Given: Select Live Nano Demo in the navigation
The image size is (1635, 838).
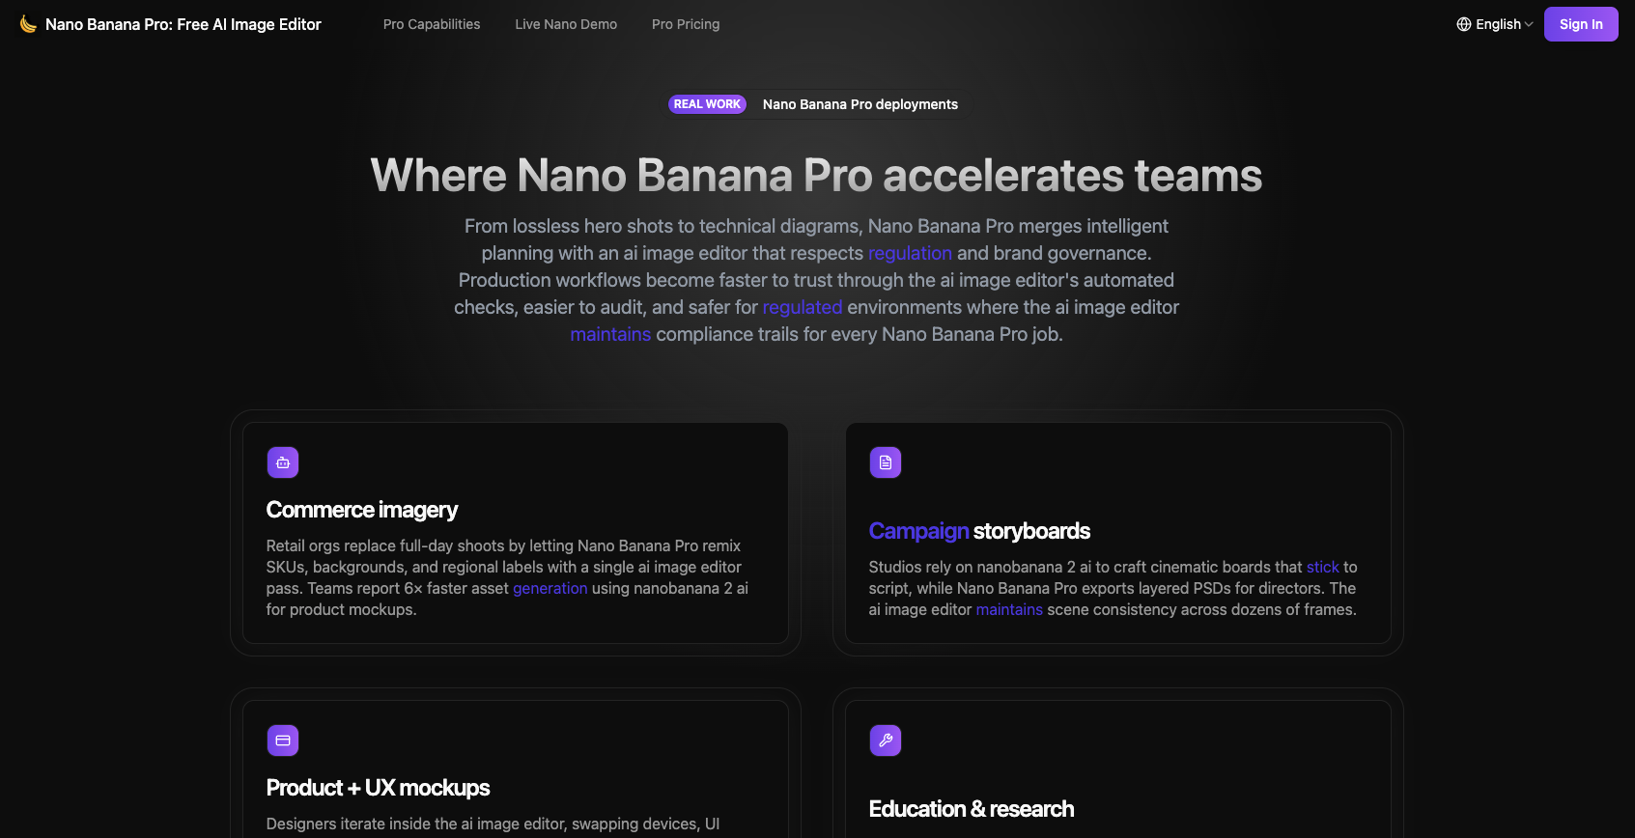Looking at the screenshot, I should click(566, 24).
